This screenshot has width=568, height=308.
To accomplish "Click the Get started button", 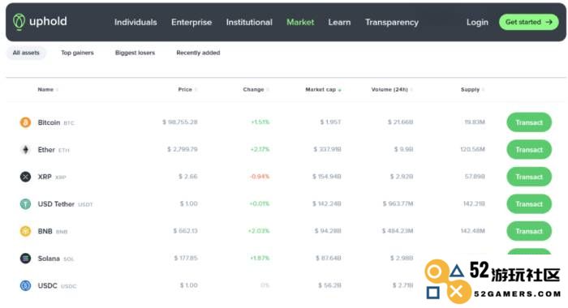I will pos(528,22).
